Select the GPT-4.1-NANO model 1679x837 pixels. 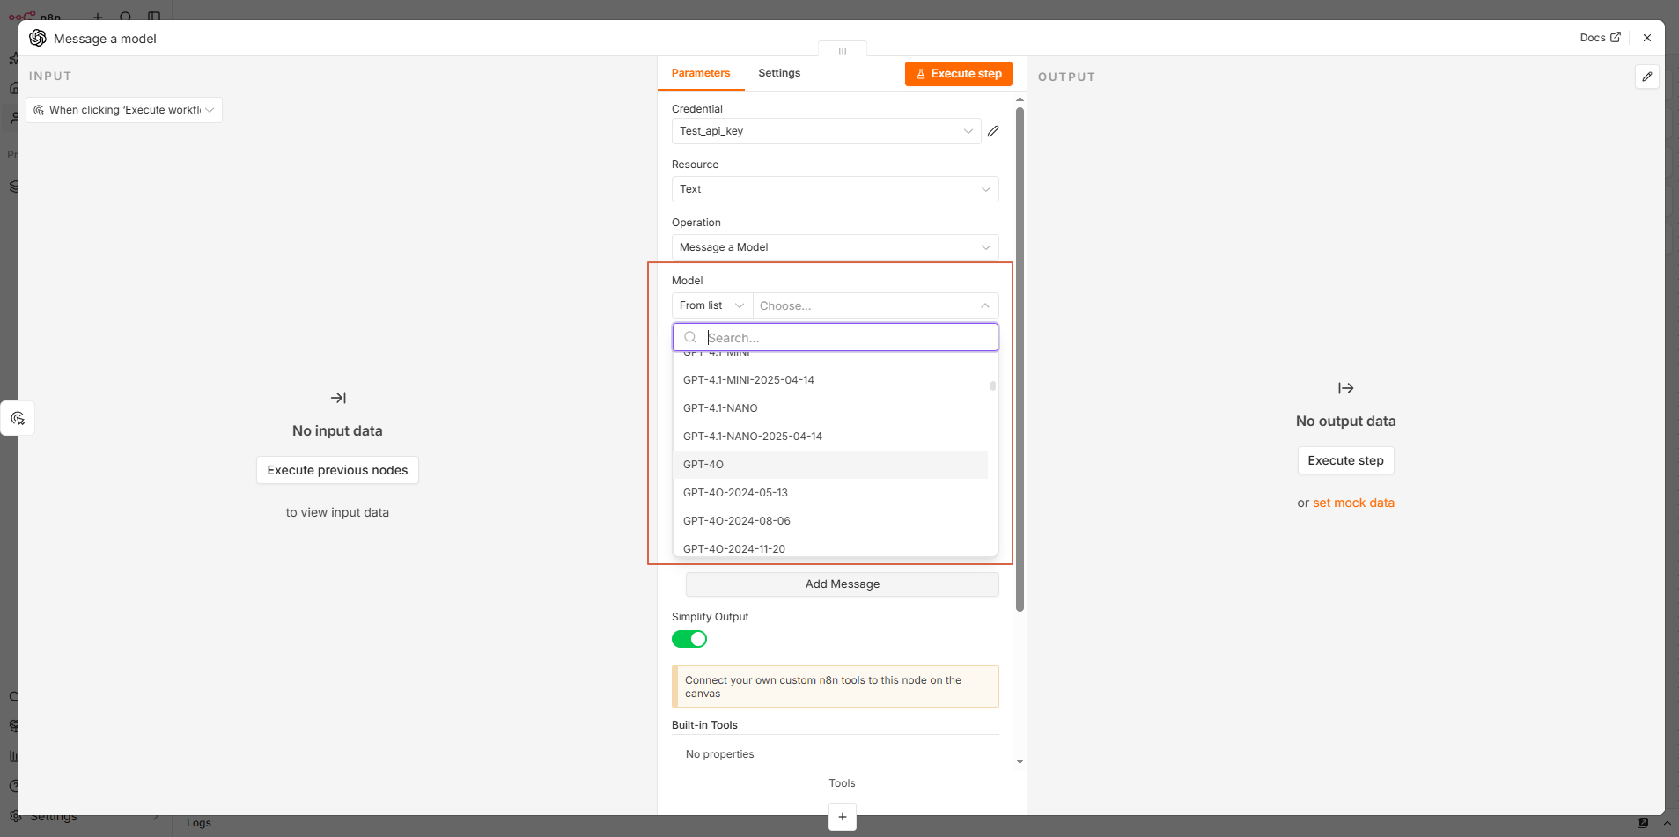(x=830, y=408)
